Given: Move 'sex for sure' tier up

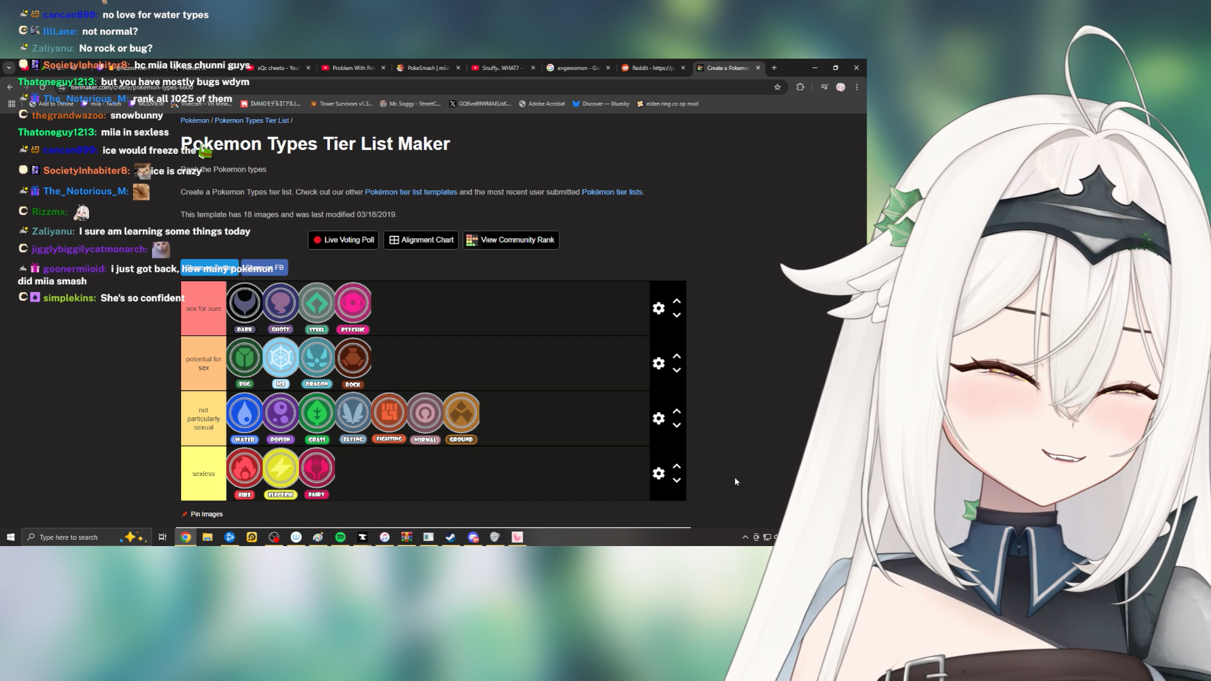Looking at the screenshot, I should [x=677, y=301].
